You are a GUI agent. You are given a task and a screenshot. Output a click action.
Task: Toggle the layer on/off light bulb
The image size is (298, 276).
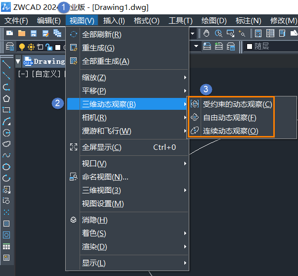point(22,46)
